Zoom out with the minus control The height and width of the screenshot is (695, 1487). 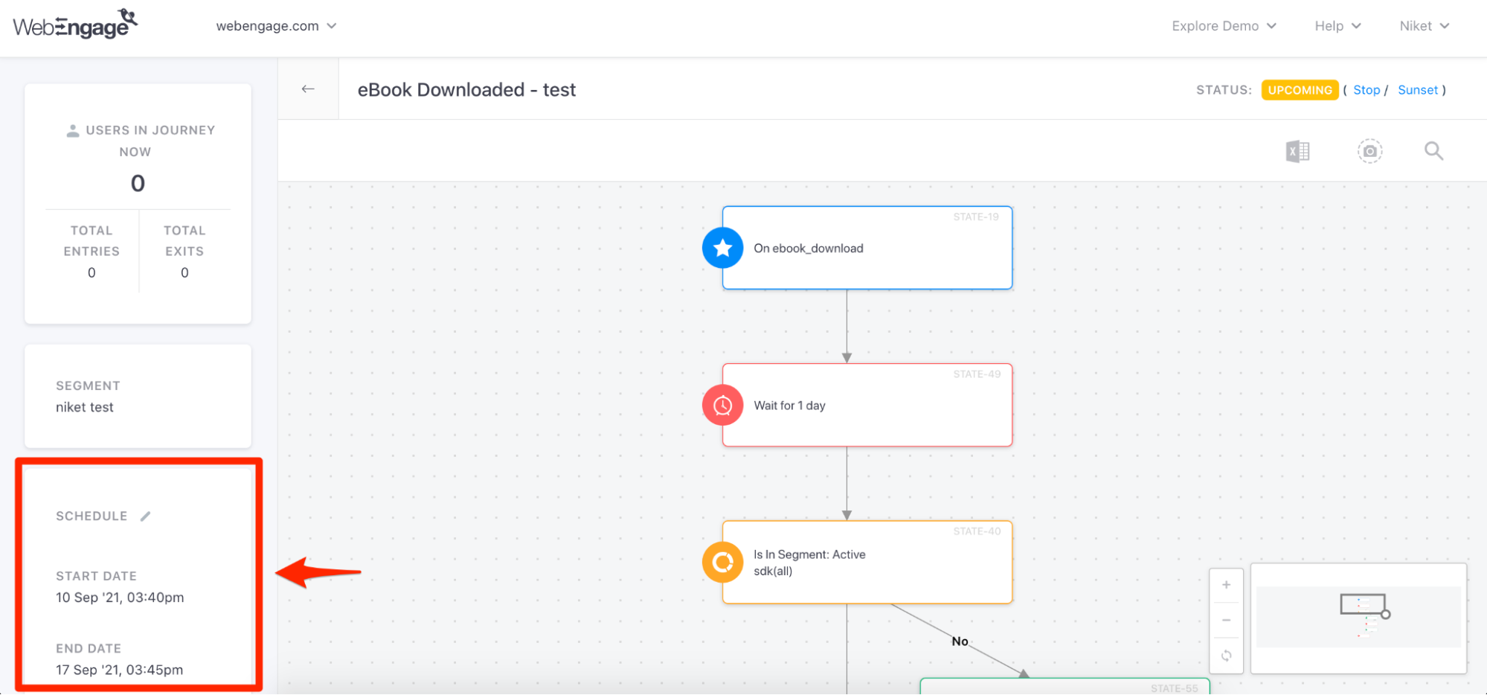click(x=1226, y=620)
